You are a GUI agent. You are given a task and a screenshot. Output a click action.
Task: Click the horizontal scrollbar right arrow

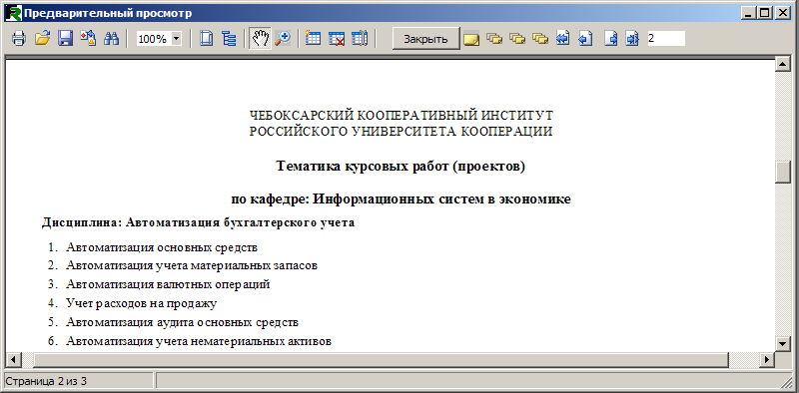[767, 359]
